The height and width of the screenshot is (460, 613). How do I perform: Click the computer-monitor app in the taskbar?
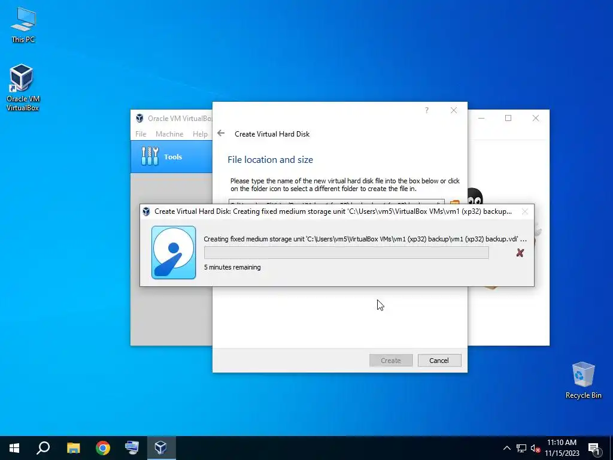click(x=132, y=448)
